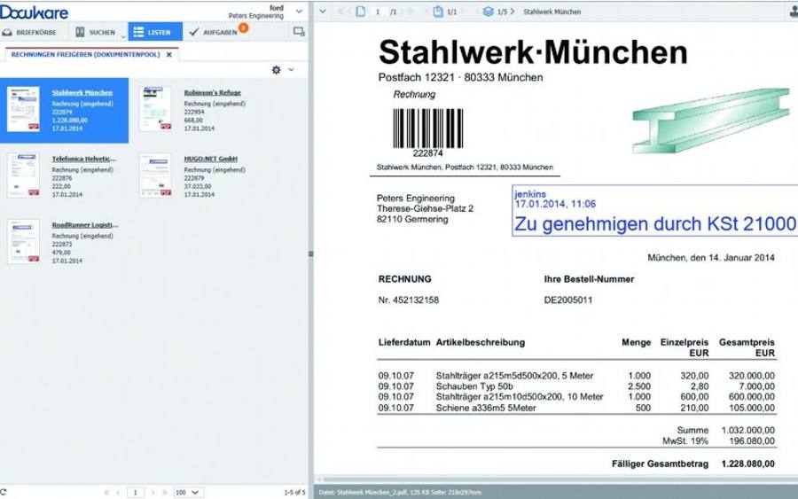Go to last list page
This screenshot has width=798, height=499.
(x=164, y=493)
